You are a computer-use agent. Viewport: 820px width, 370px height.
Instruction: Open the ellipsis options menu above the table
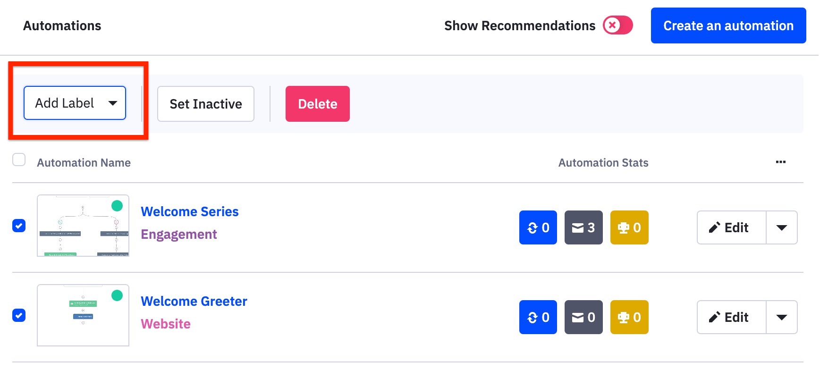point(780,162)
